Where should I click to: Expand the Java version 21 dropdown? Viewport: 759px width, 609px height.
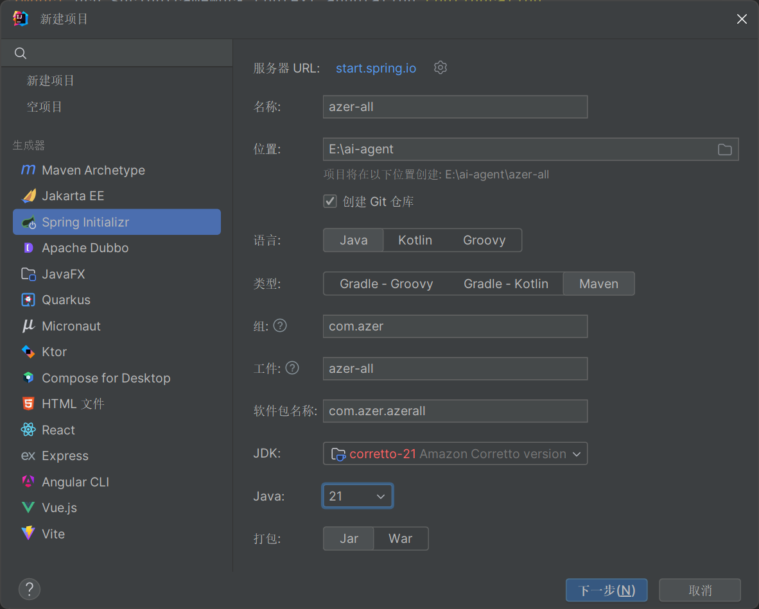[357, 496]
